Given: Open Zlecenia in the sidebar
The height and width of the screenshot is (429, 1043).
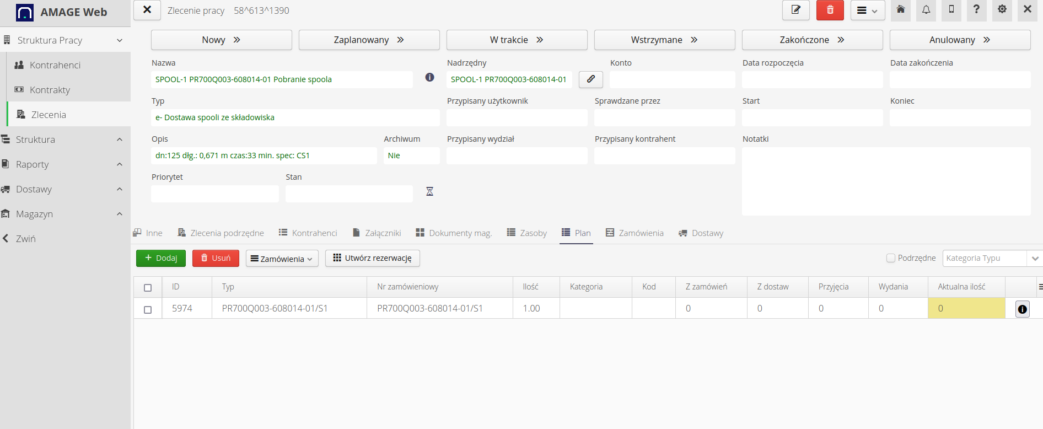Looking at the screenshot, I should coord(49,115).
